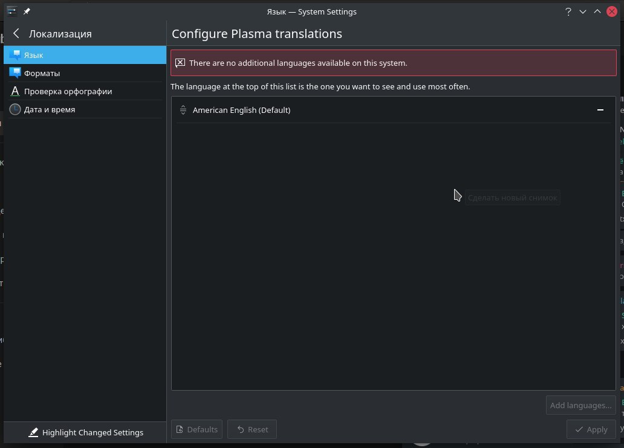Close the System Settings window

click(612, 11)
